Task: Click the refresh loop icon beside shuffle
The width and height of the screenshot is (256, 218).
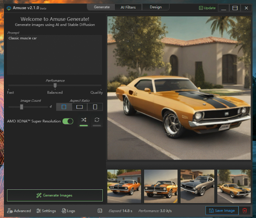Action: pos(97,120)
